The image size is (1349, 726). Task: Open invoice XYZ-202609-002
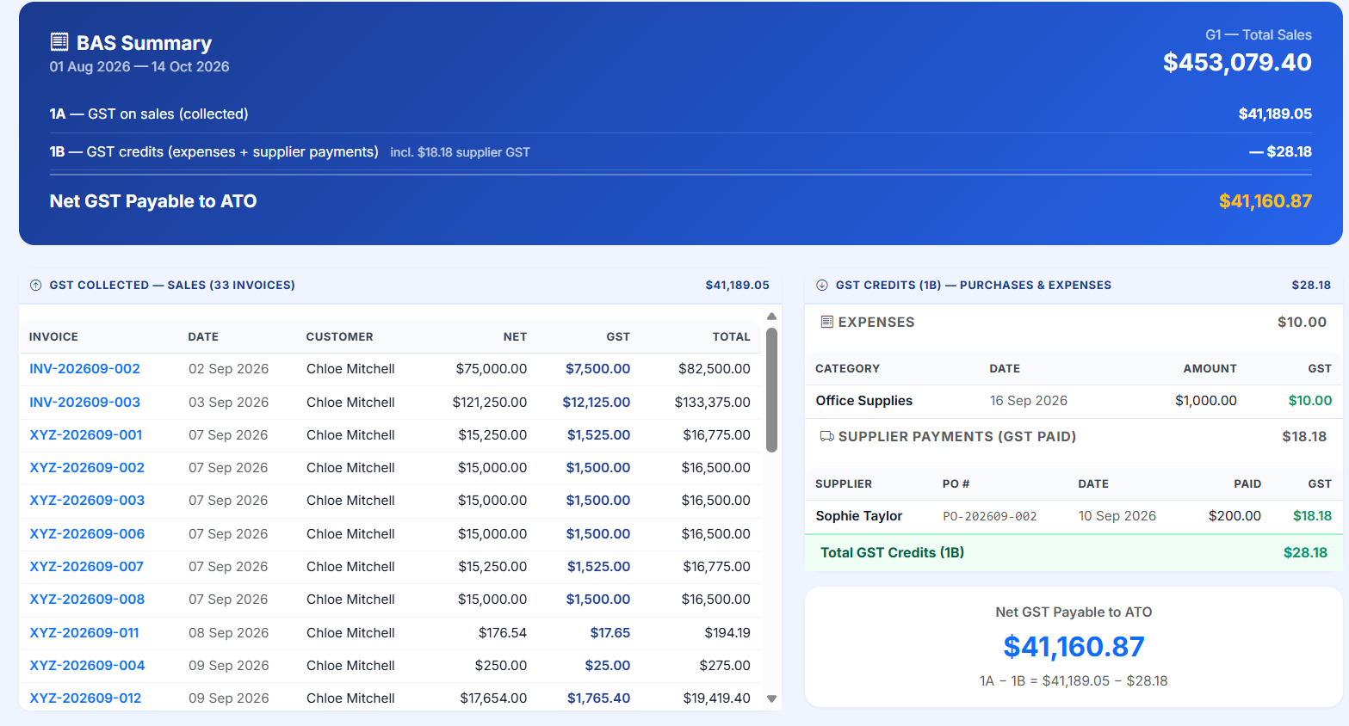(87, 468)
